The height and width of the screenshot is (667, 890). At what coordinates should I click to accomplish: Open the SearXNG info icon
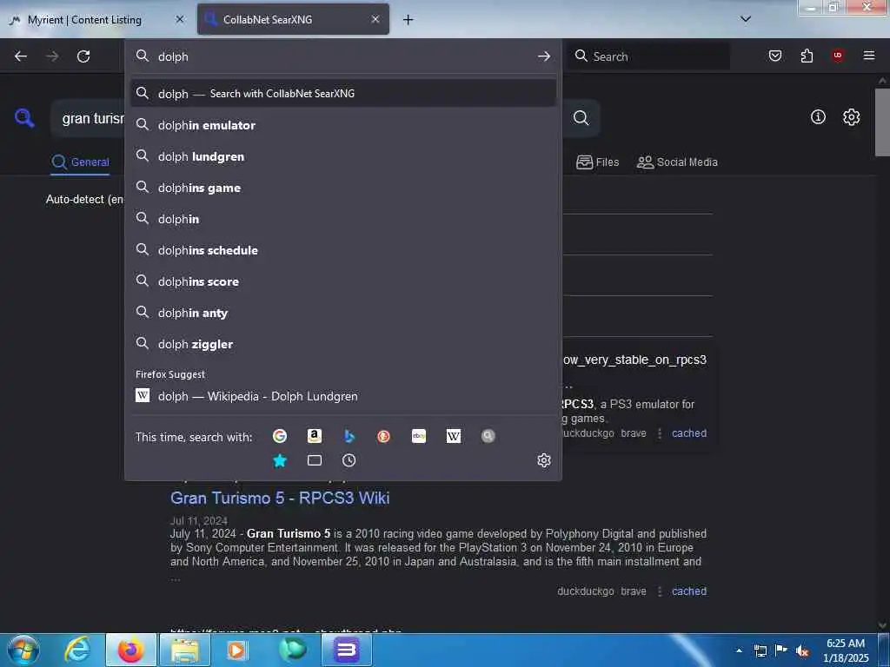point(818,117)
